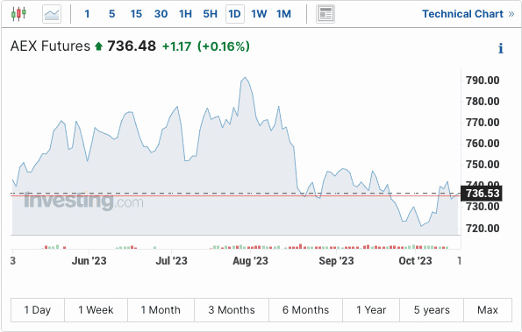Click the 730.00 axis label

(483, 207)
